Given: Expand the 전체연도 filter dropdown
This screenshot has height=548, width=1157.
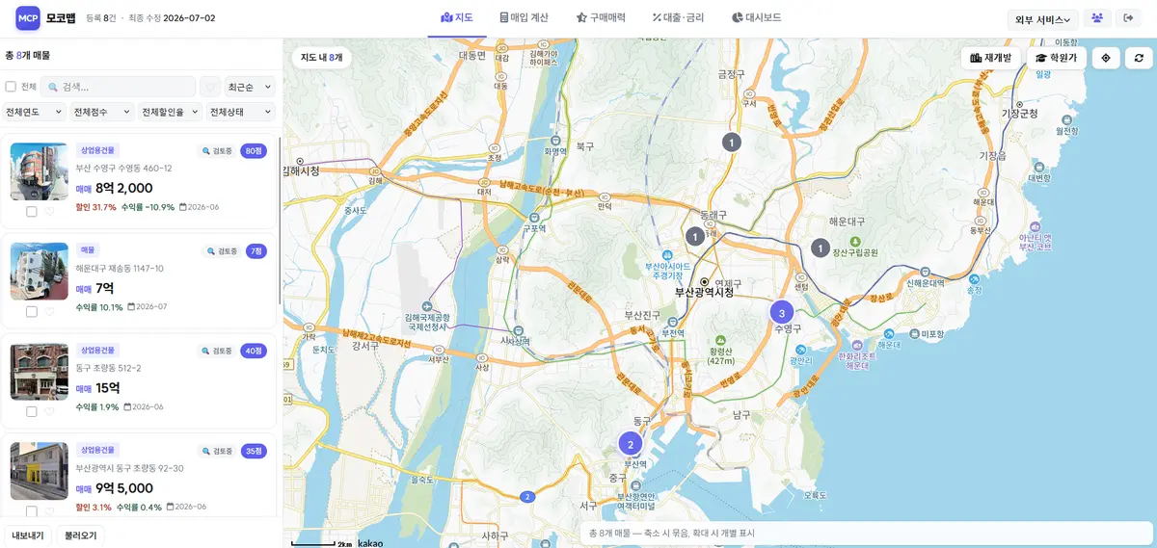Looking at the screenshot, I should click(x=34, y=112).
